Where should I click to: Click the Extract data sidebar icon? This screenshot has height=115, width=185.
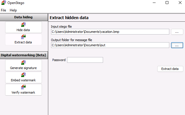(x=23, y=37)
